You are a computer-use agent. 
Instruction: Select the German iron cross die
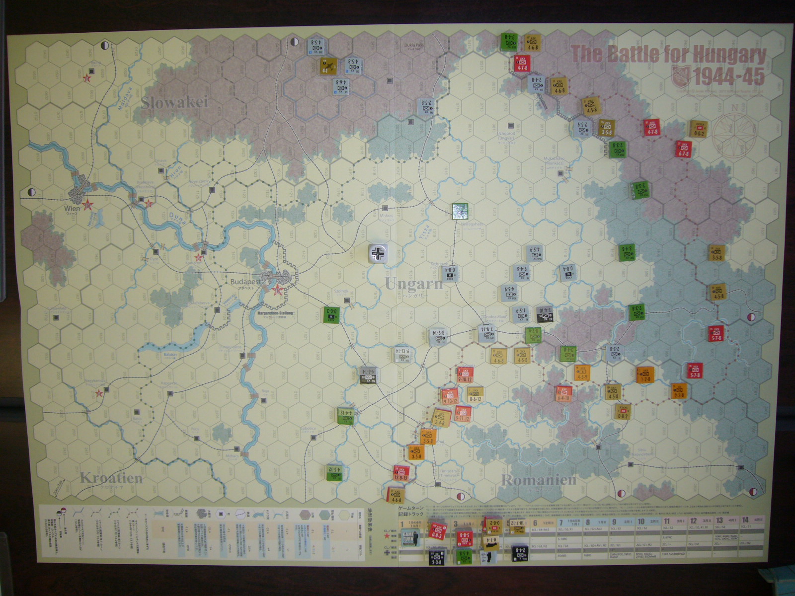tap(379, 254)
